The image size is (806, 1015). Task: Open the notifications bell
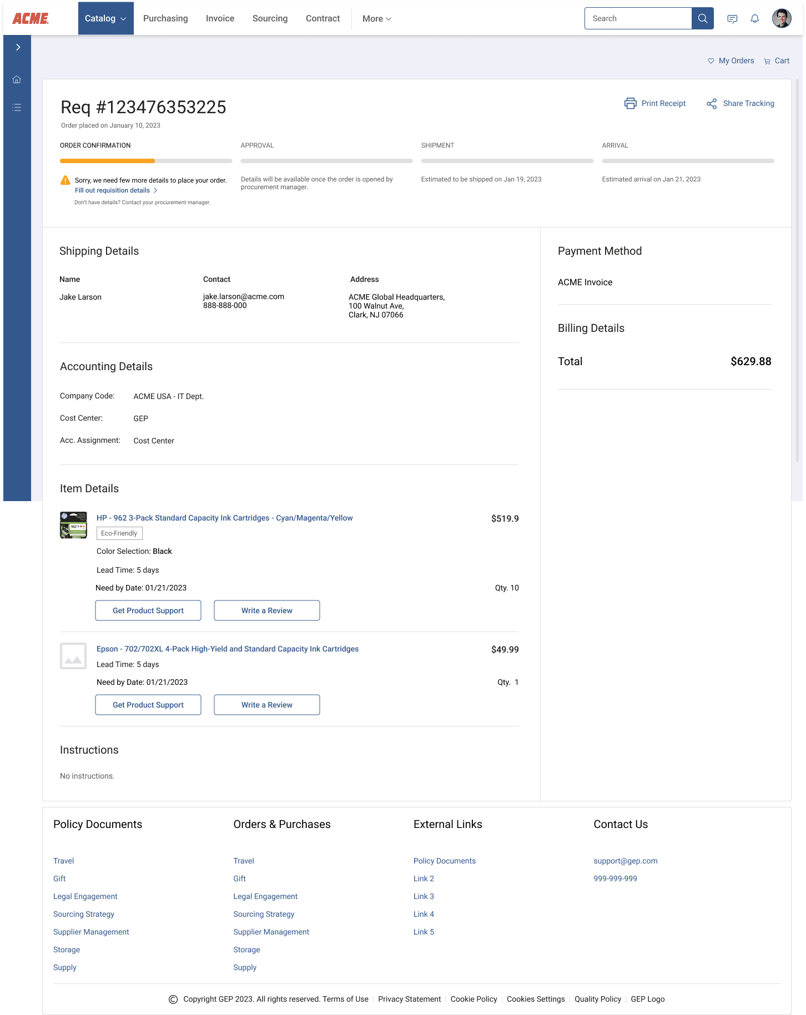tap(755, 19)
